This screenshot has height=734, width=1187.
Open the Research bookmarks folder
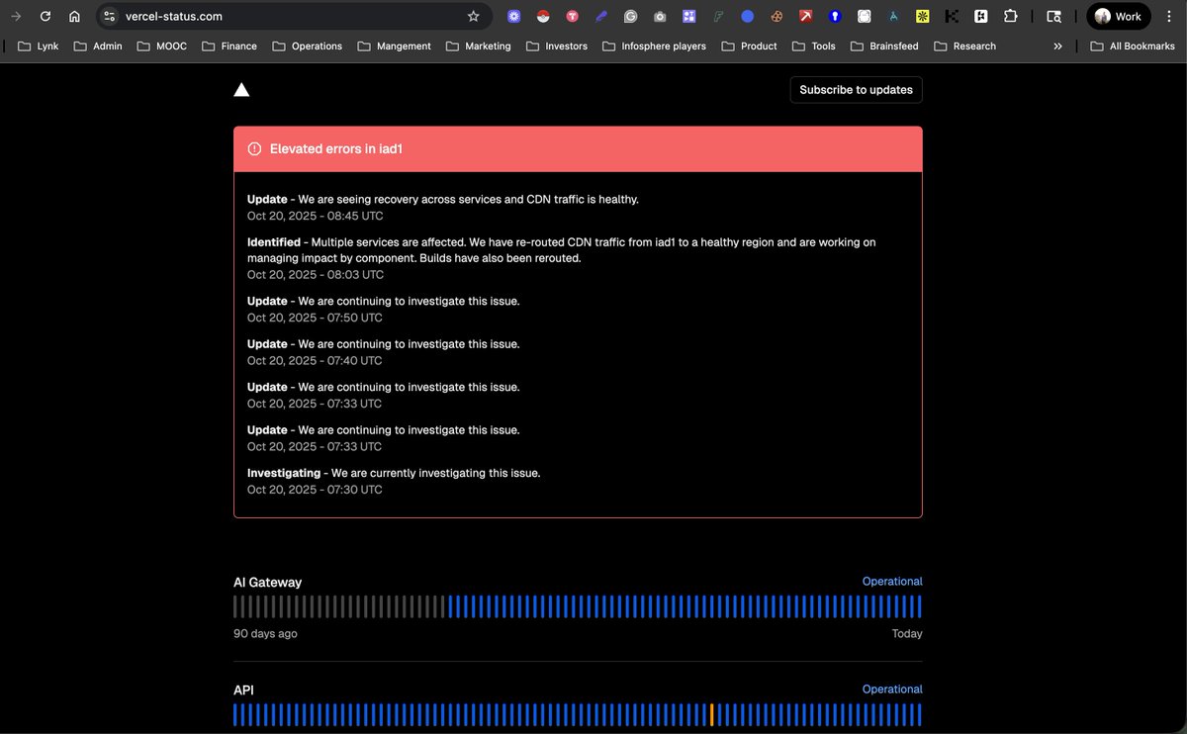[965, 46]
